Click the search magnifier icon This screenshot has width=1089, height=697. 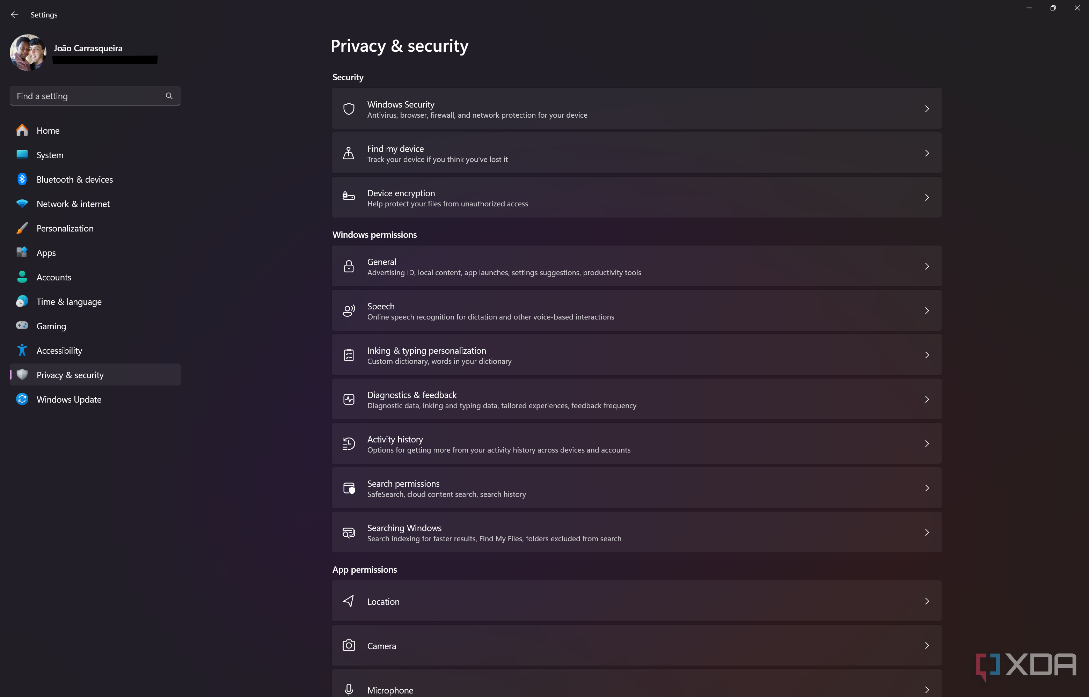[169, 96]
